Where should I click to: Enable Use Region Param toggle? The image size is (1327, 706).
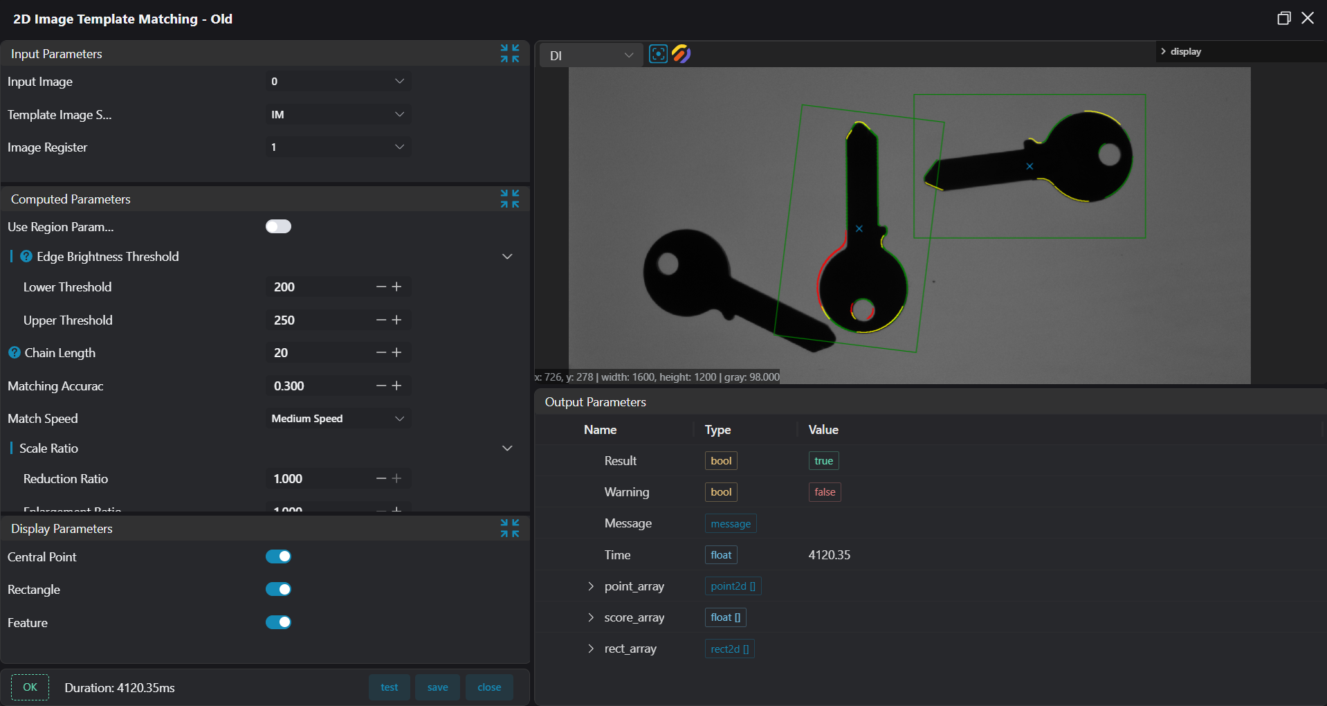coord(278,226)
